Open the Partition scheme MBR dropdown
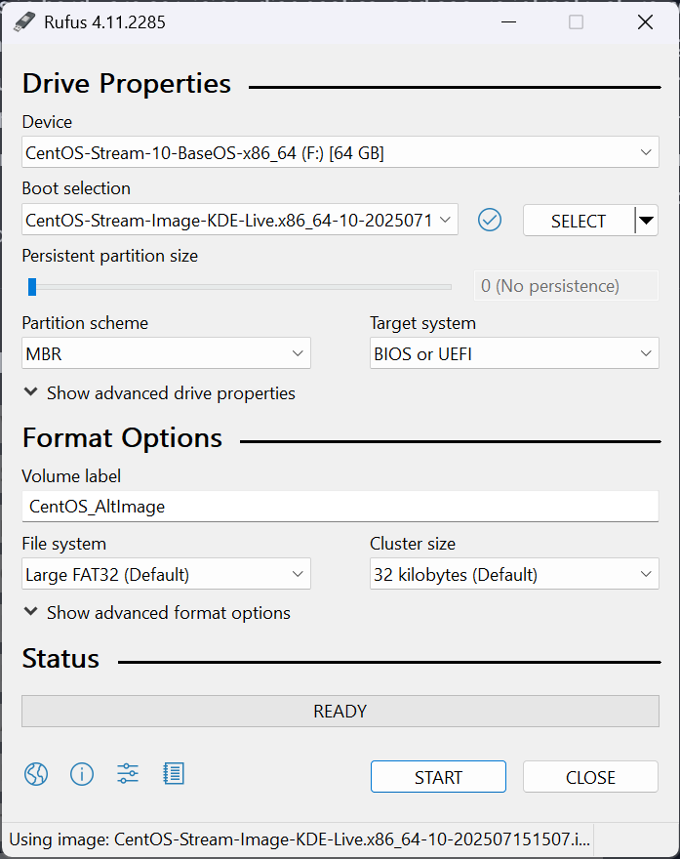The image size is (680, 859). pyautogui.click(x=166, y=354)
